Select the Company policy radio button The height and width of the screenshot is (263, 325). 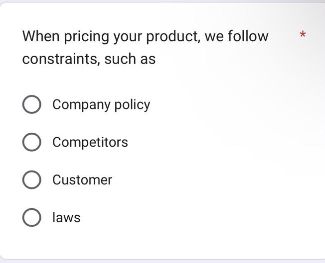click(x=31, y=104)
